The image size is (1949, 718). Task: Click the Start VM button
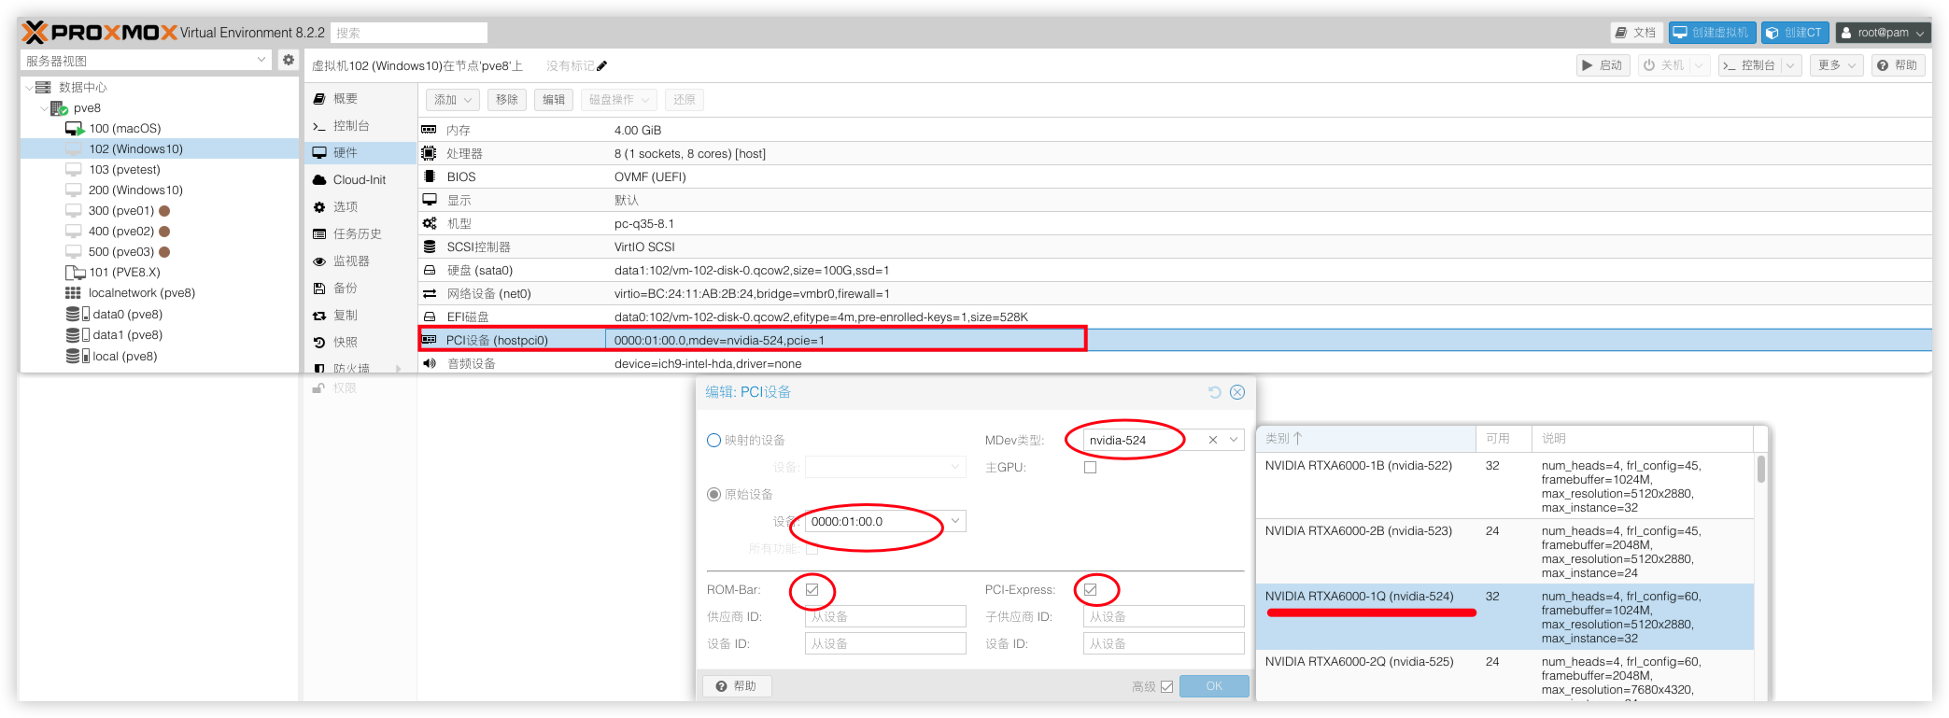click(x=1603, y=65)
